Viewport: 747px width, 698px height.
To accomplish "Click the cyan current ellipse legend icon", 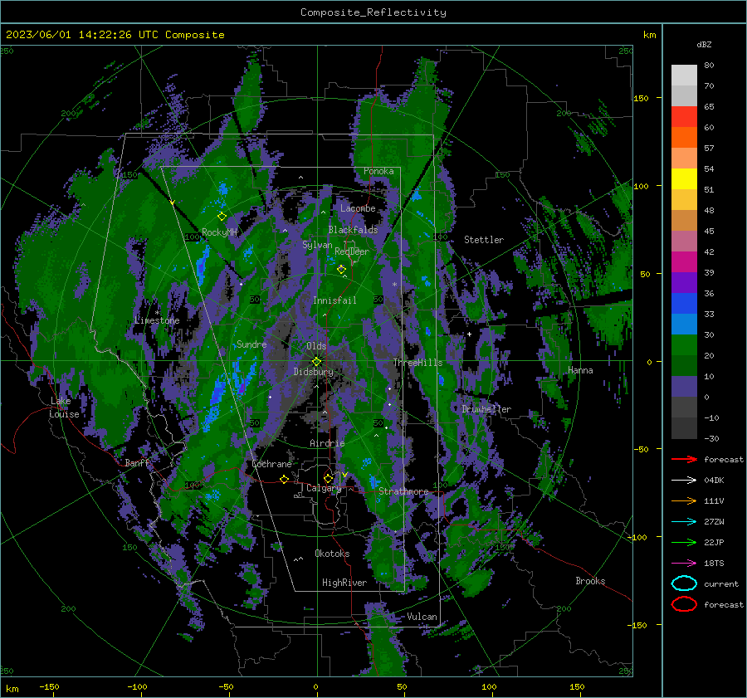I will point(684,583).
